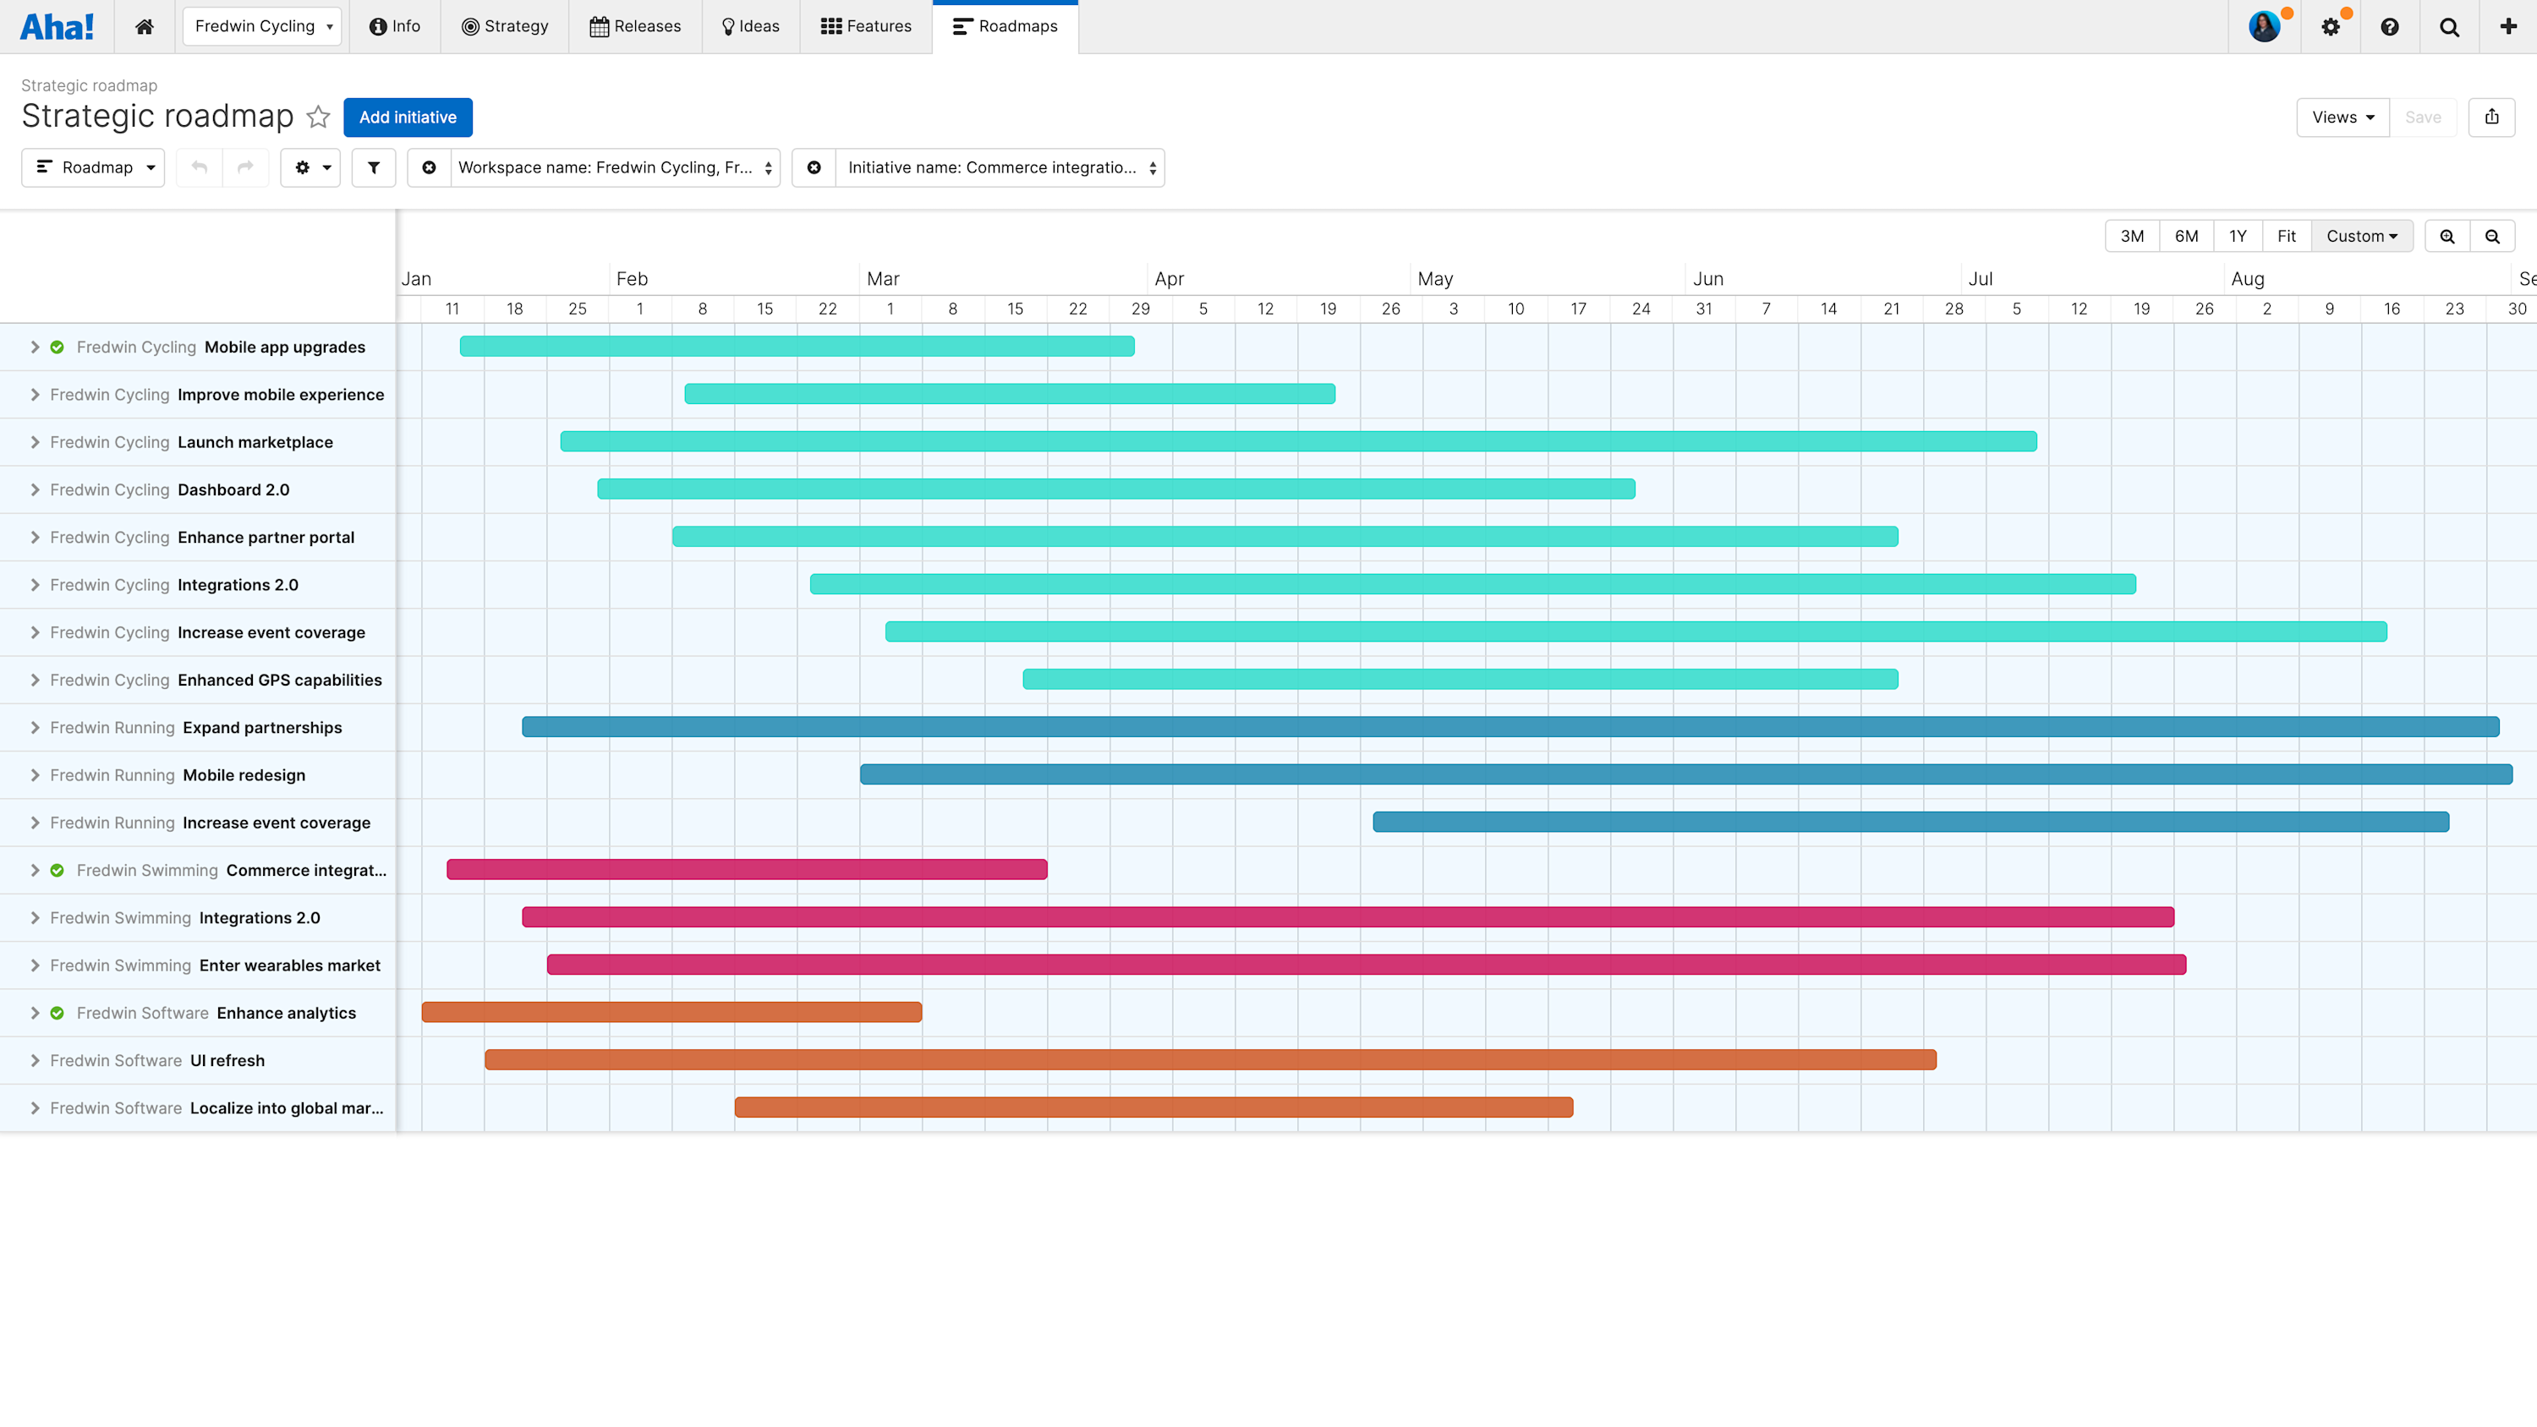Viewport: 2537px width, 1427px height.
Task: Click the Add initiative button
Action: [x=407, y=118]
